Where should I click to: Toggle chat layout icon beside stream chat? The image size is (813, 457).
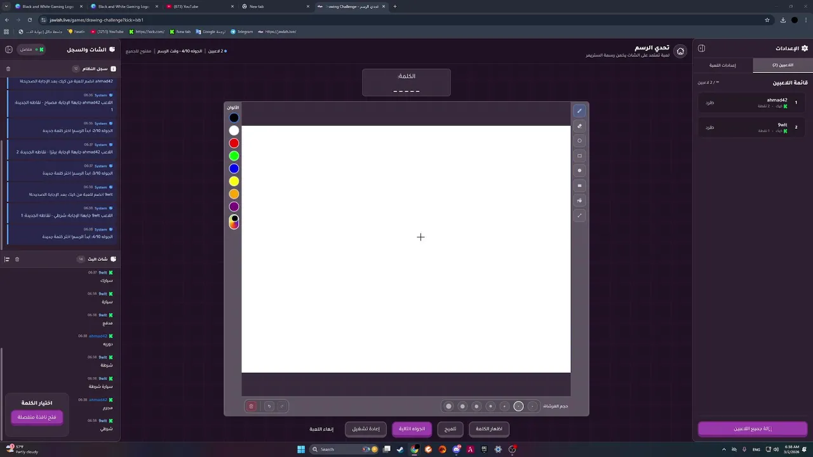click(7, 259)
